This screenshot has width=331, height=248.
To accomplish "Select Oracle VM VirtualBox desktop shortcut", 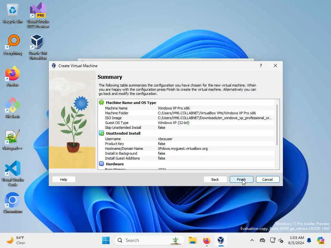I will point(37,47).
